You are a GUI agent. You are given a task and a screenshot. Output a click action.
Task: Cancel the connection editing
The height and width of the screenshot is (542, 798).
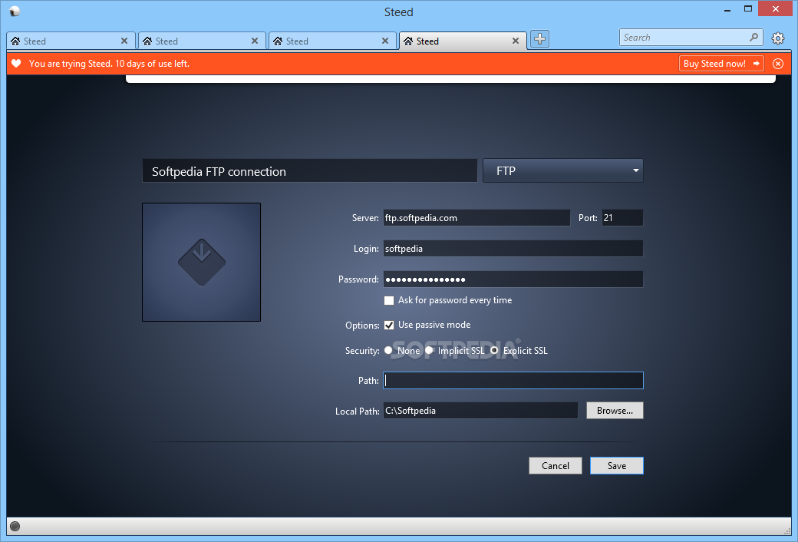[x=556, y=465]
